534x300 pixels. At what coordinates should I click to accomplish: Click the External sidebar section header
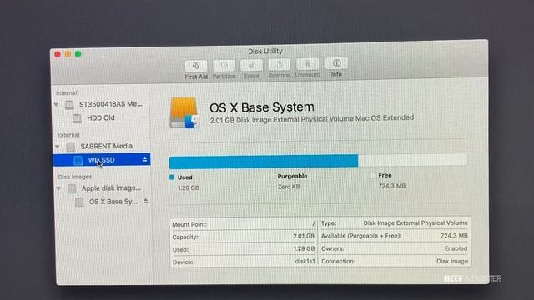coord(68,135)
